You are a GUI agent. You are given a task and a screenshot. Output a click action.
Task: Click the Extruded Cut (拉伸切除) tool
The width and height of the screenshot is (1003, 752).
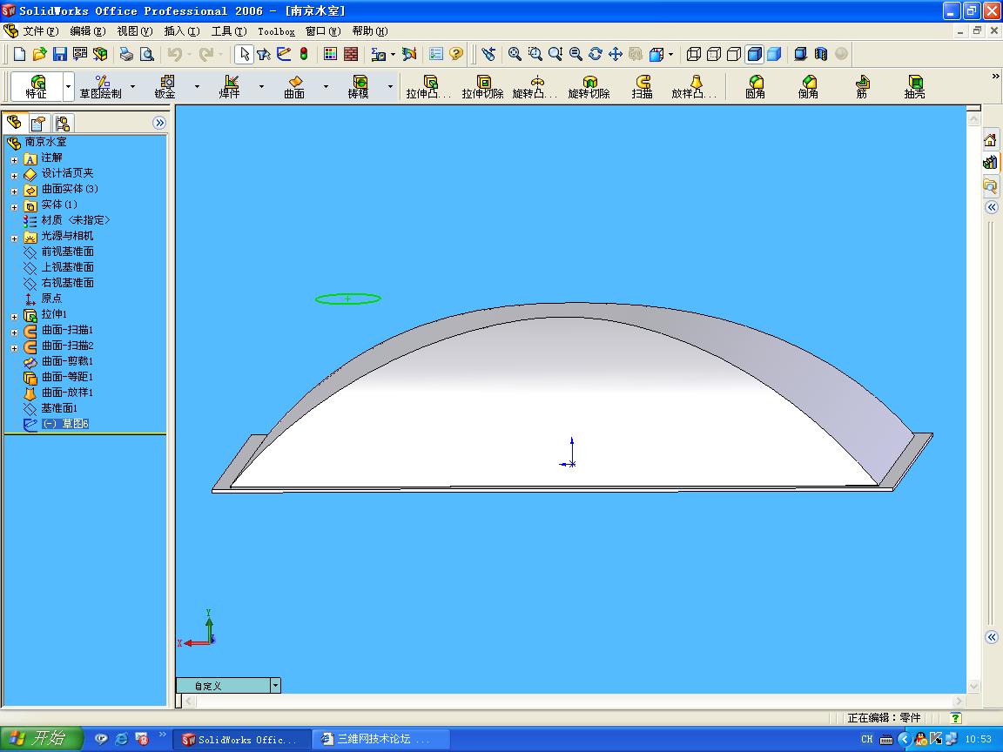click(x=483, y=87)
